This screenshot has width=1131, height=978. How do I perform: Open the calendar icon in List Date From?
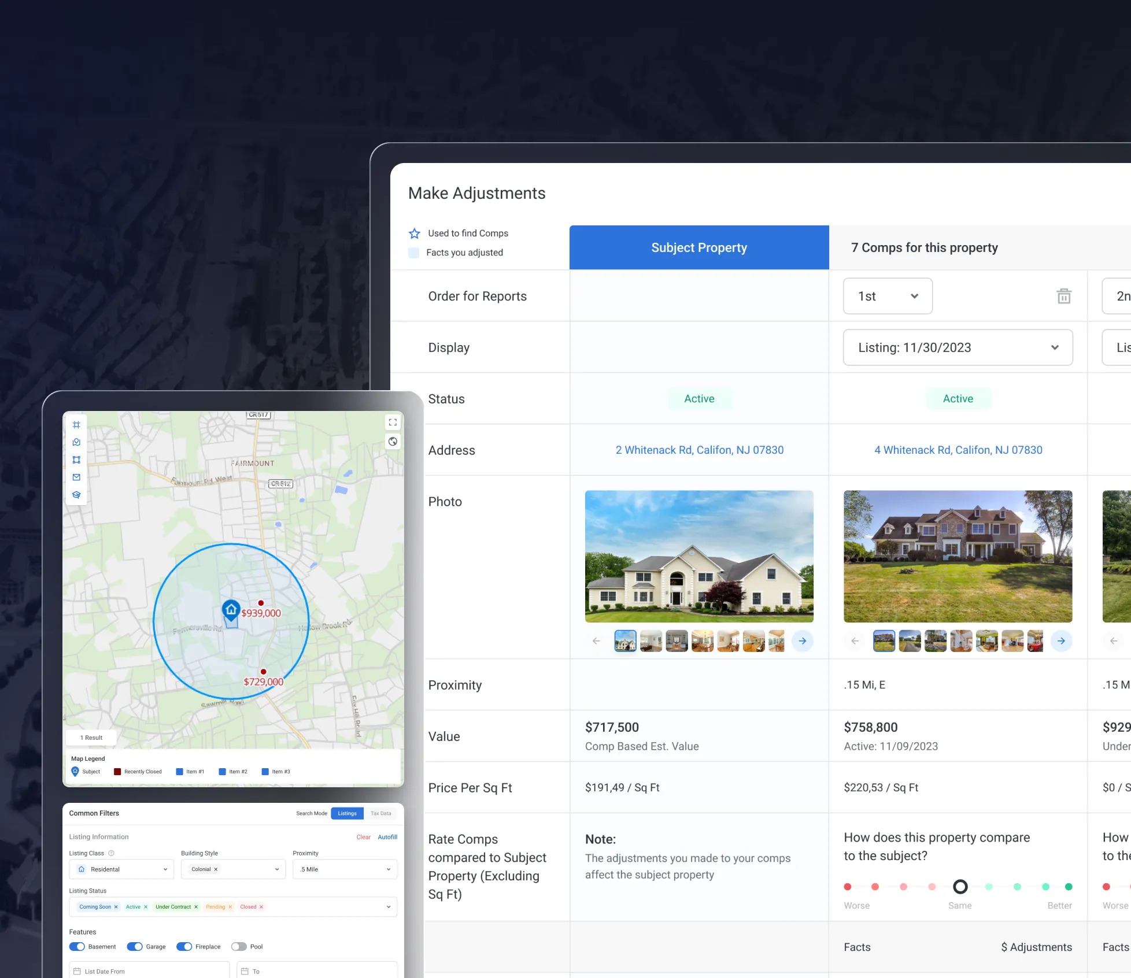click(78, 970)
